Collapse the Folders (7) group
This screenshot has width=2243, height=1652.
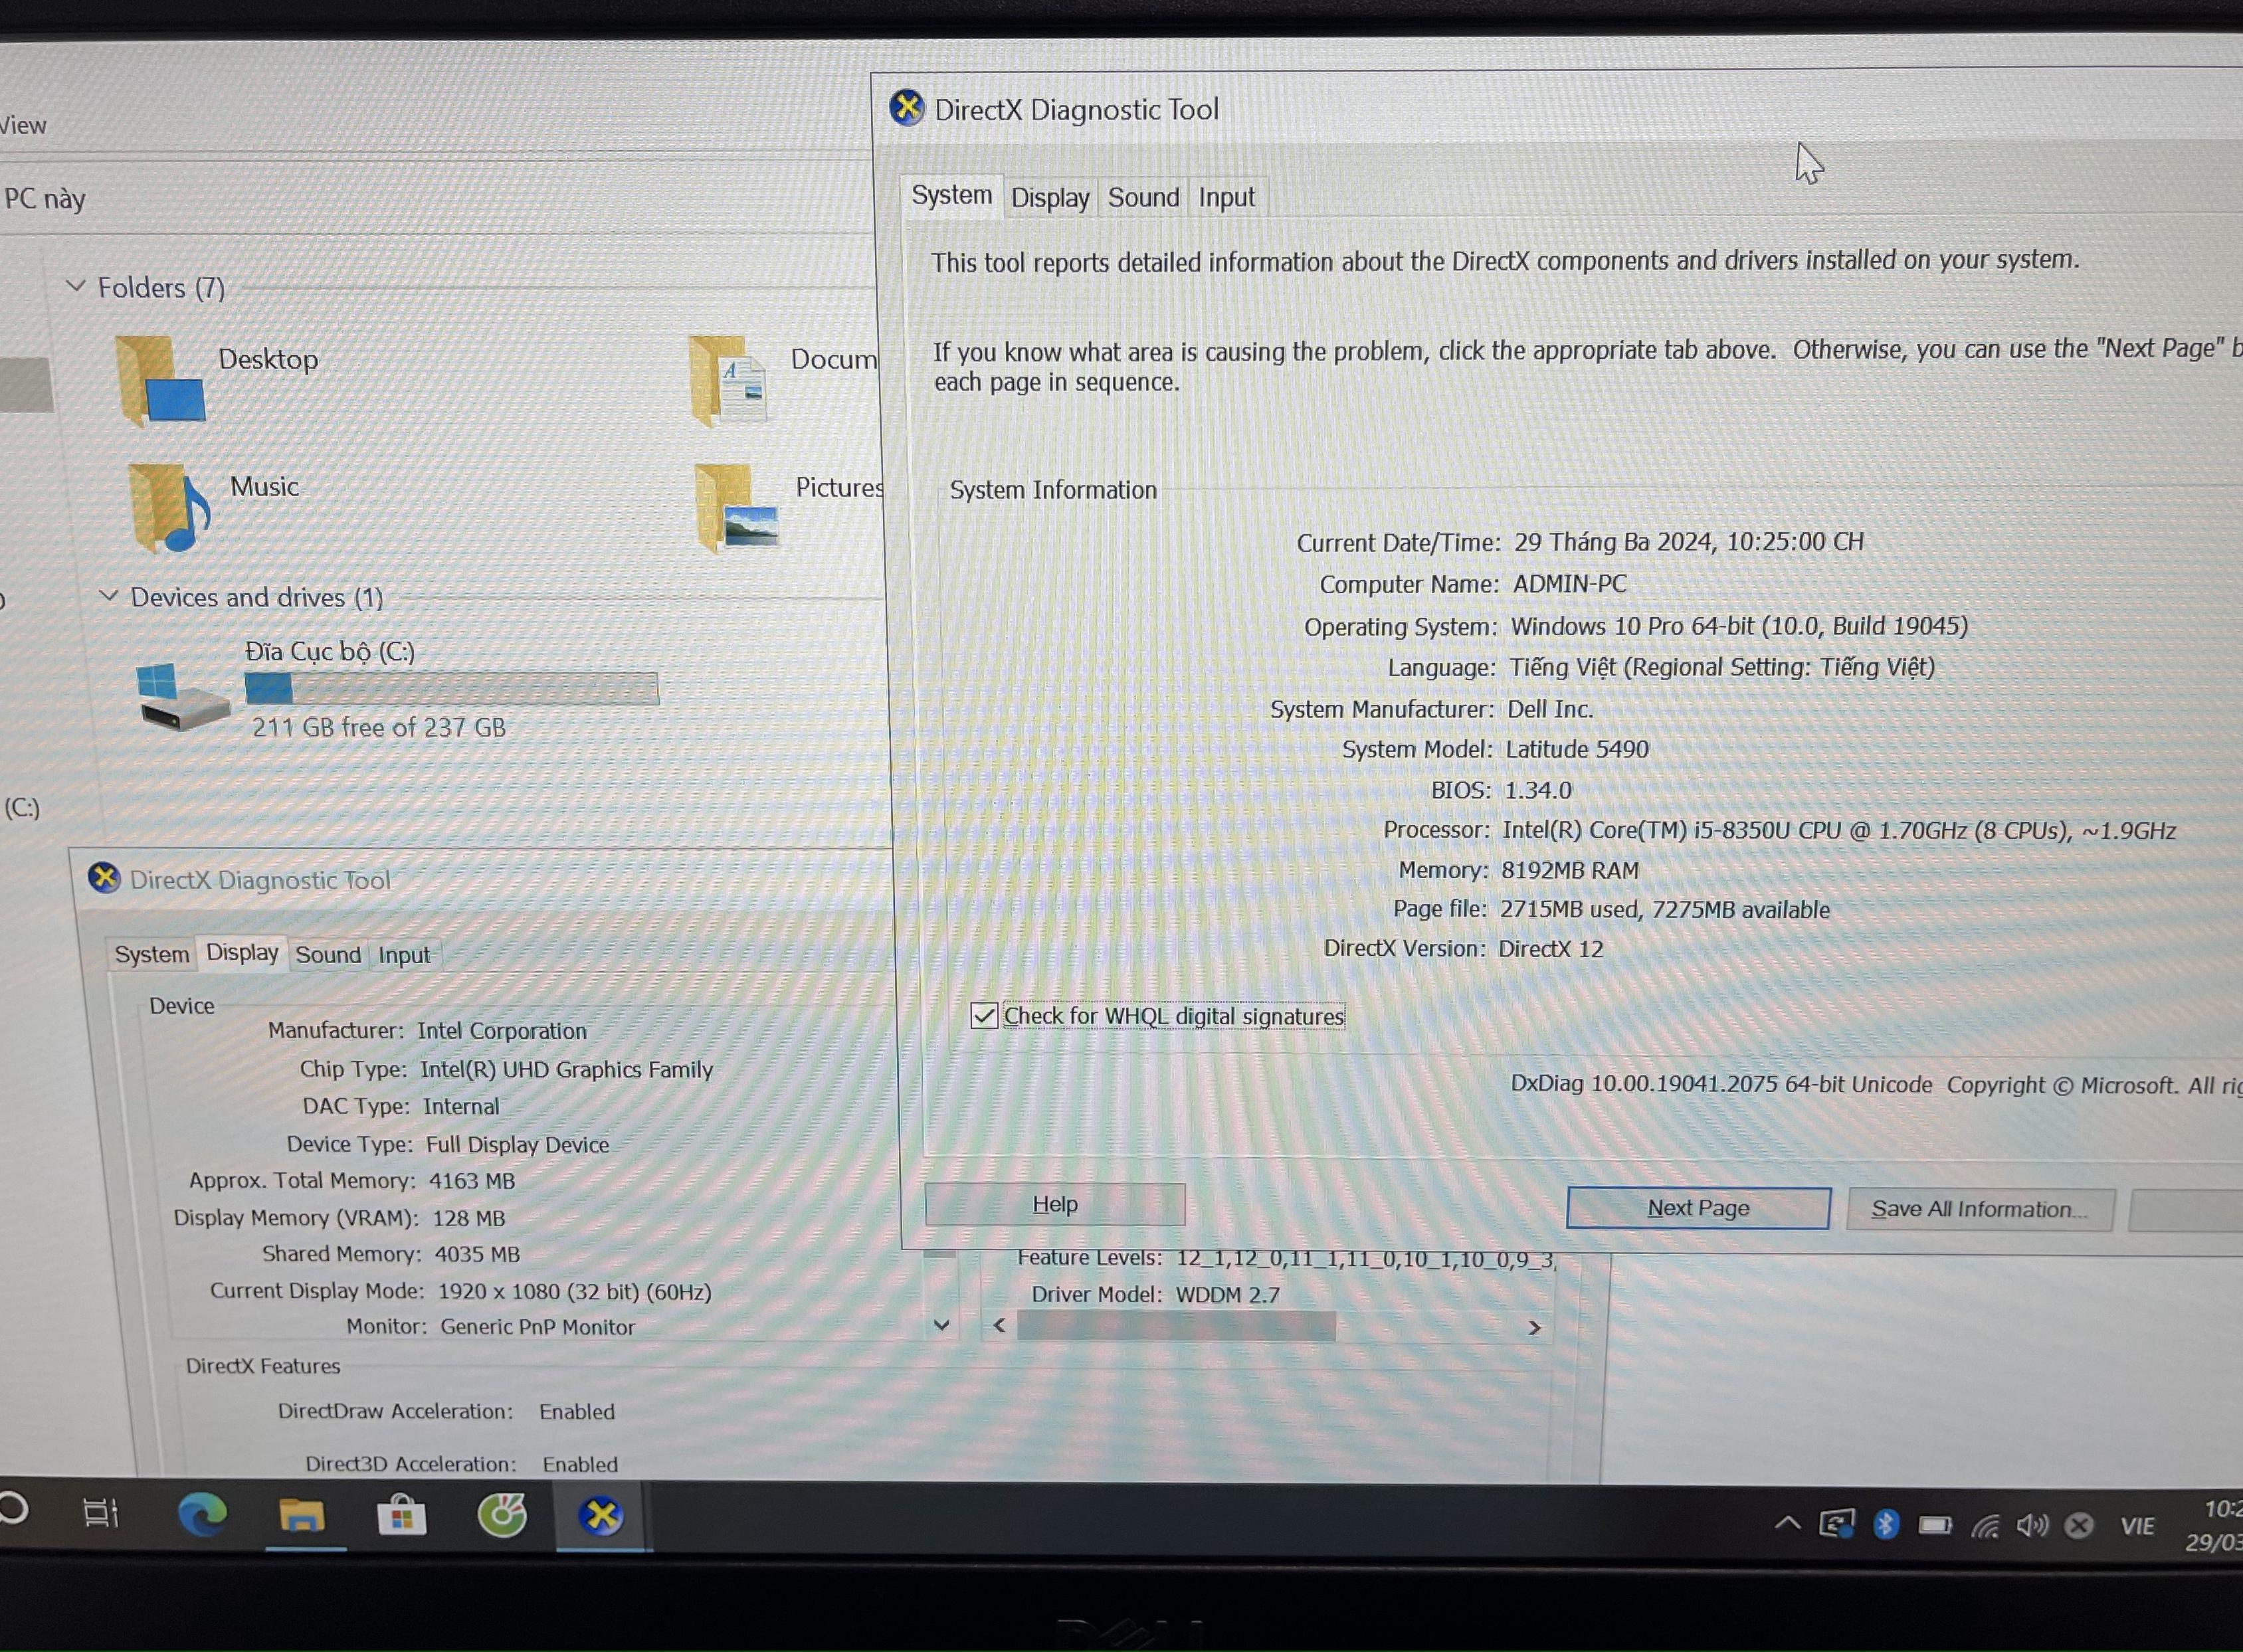[x=75, y=286]
